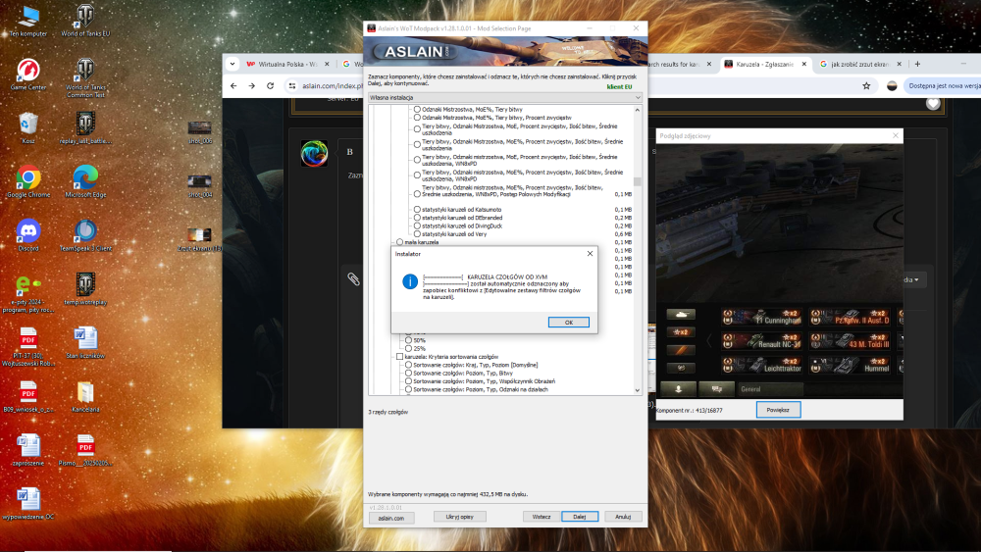Switch to 'jak zrobić zrzut ekranu' tab
The image size is (981, 552).
(859, 64)
